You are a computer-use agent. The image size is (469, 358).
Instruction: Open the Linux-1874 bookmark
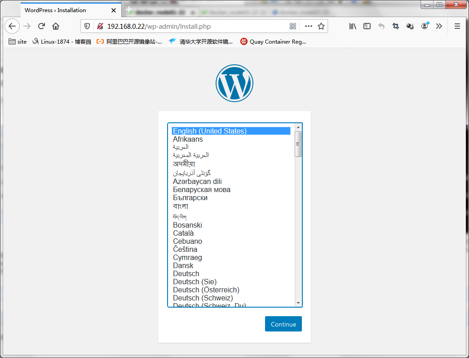(62, 42)
